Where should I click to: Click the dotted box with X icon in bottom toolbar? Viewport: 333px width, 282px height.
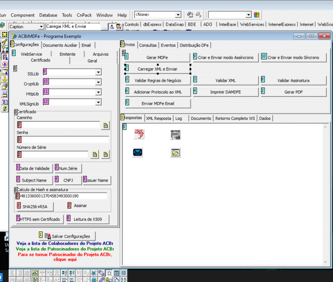point(124,273)
